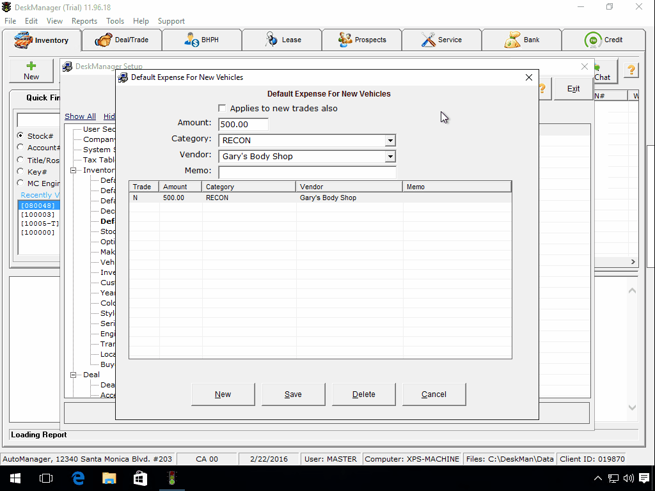Open the Support menu
655x491 pixels.
(x=171, y=20)
